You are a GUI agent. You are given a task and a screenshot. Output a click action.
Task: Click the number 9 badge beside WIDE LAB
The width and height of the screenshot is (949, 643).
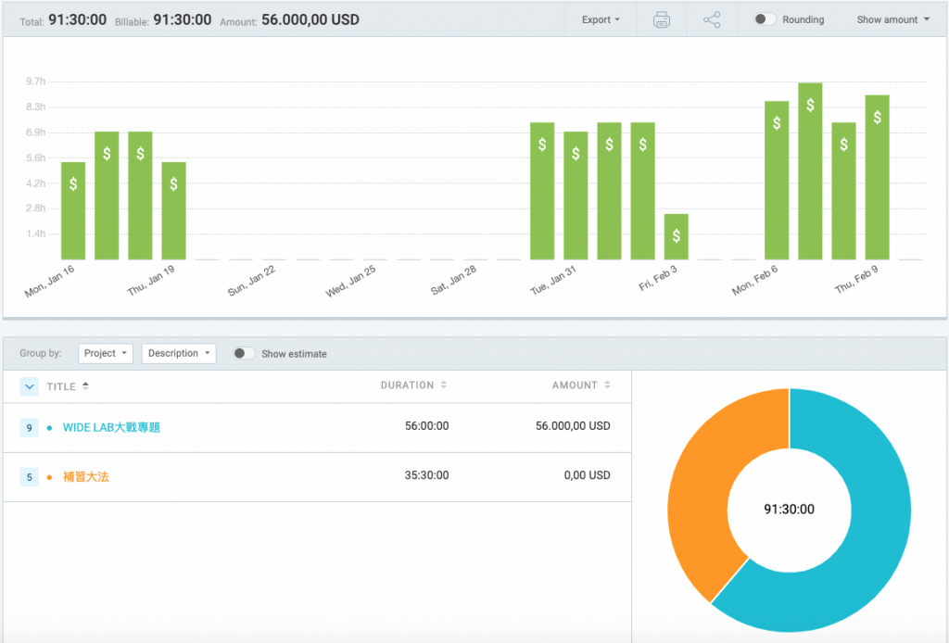tap(29, 428)
